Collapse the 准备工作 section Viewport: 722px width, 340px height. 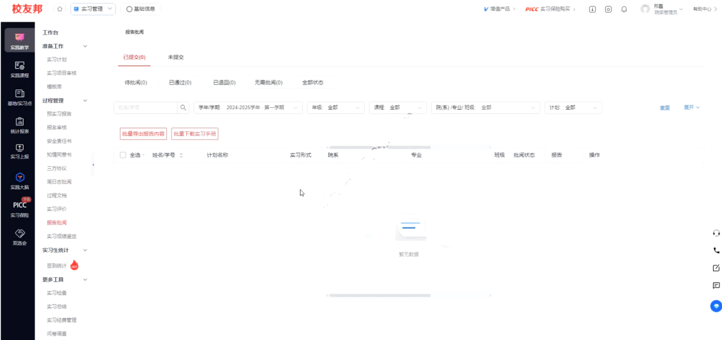click(x=85, y=47)
